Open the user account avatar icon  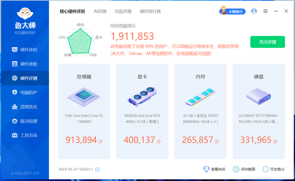click(x=254, y=11)
